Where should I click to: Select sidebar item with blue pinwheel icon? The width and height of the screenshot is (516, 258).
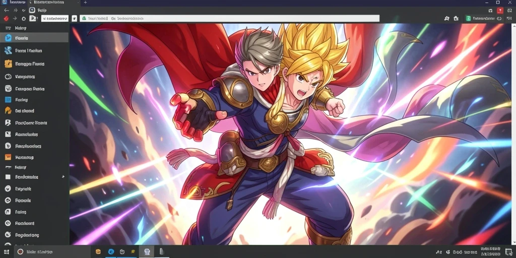coord(35,51)
